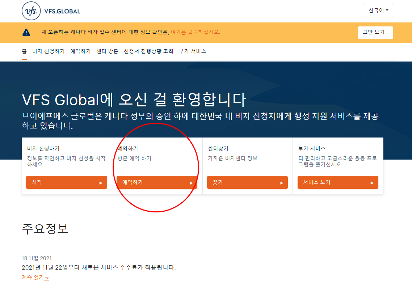The width and height of the screenshot is (412, 296).
Task: Open the 한국어 language dropdown
Action: (378, 10)
